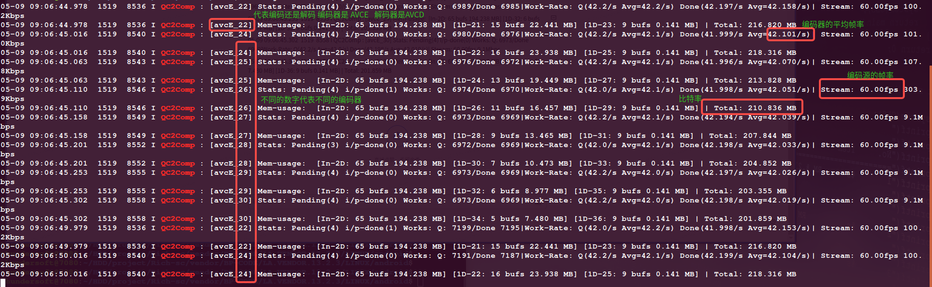Select the Total: 201.859 MB memory value

pos(746,219)
